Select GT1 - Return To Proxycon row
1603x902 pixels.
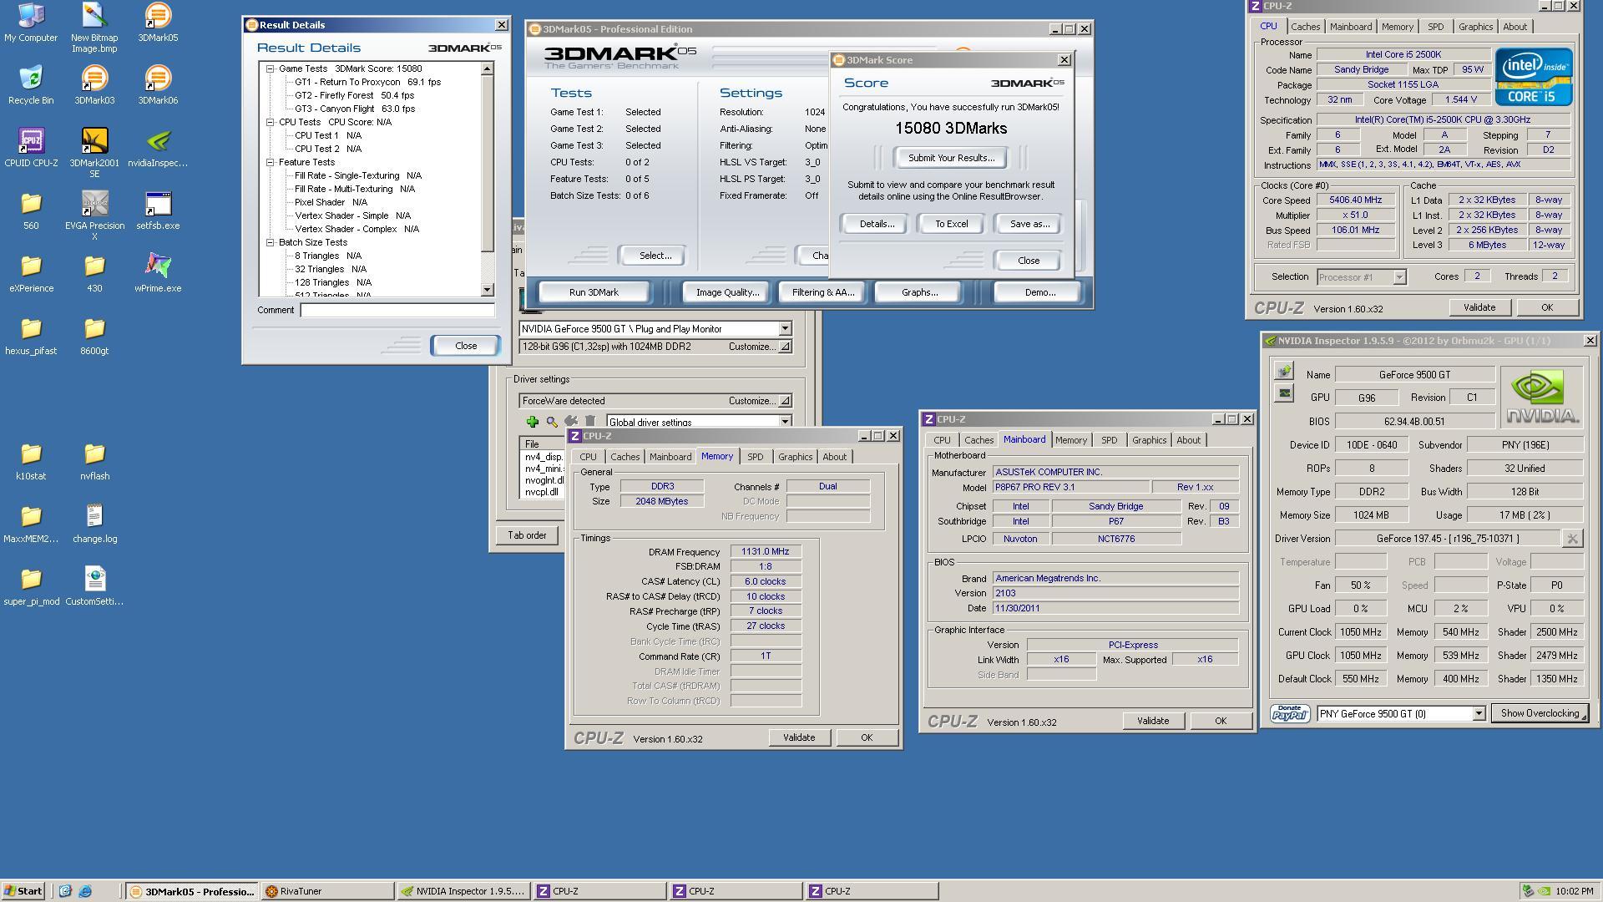[x=367, y=82]
